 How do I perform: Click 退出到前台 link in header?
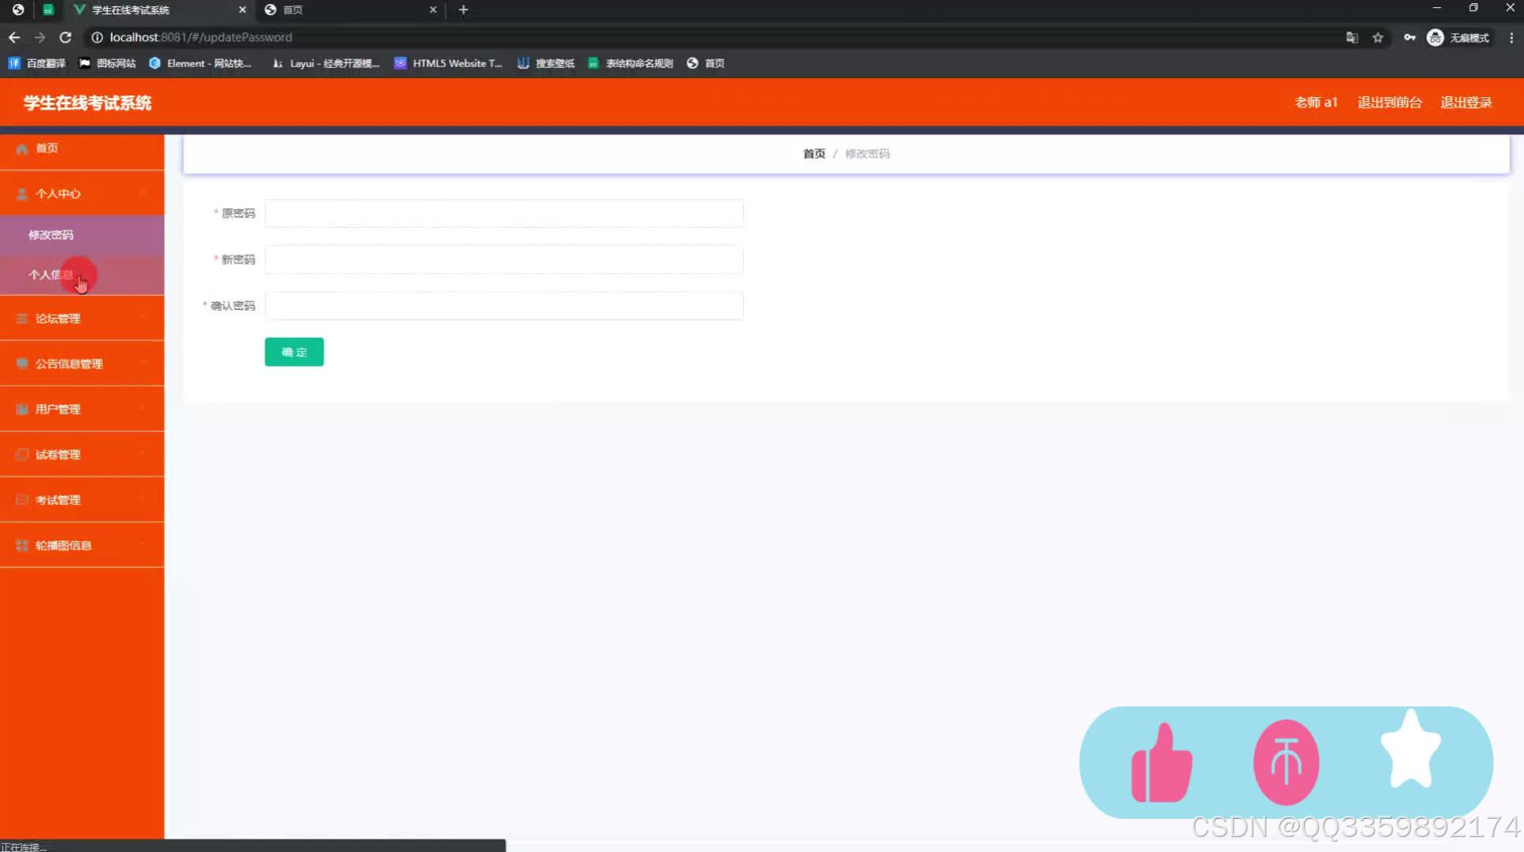coord(1389,103)
